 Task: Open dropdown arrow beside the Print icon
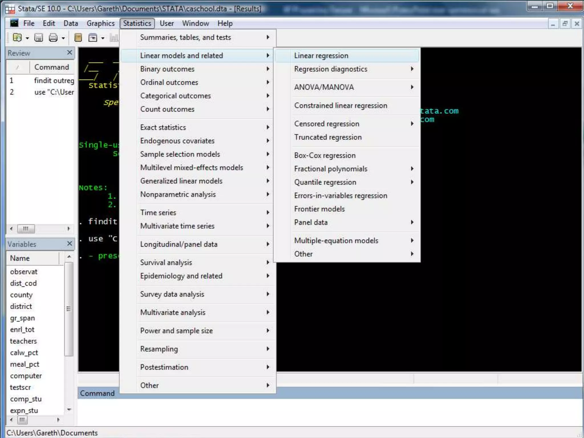(x=63, y=38)
